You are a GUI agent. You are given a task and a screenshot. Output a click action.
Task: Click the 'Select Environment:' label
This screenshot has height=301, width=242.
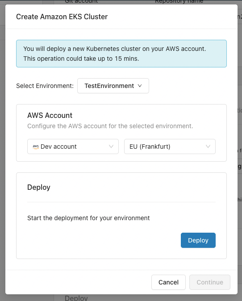click(x=45, y=86)
